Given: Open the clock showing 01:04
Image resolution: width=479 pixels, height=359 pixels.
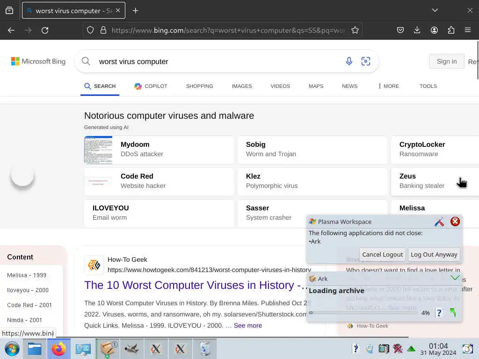Looking at the screenshot, I should tap(438, 349).
